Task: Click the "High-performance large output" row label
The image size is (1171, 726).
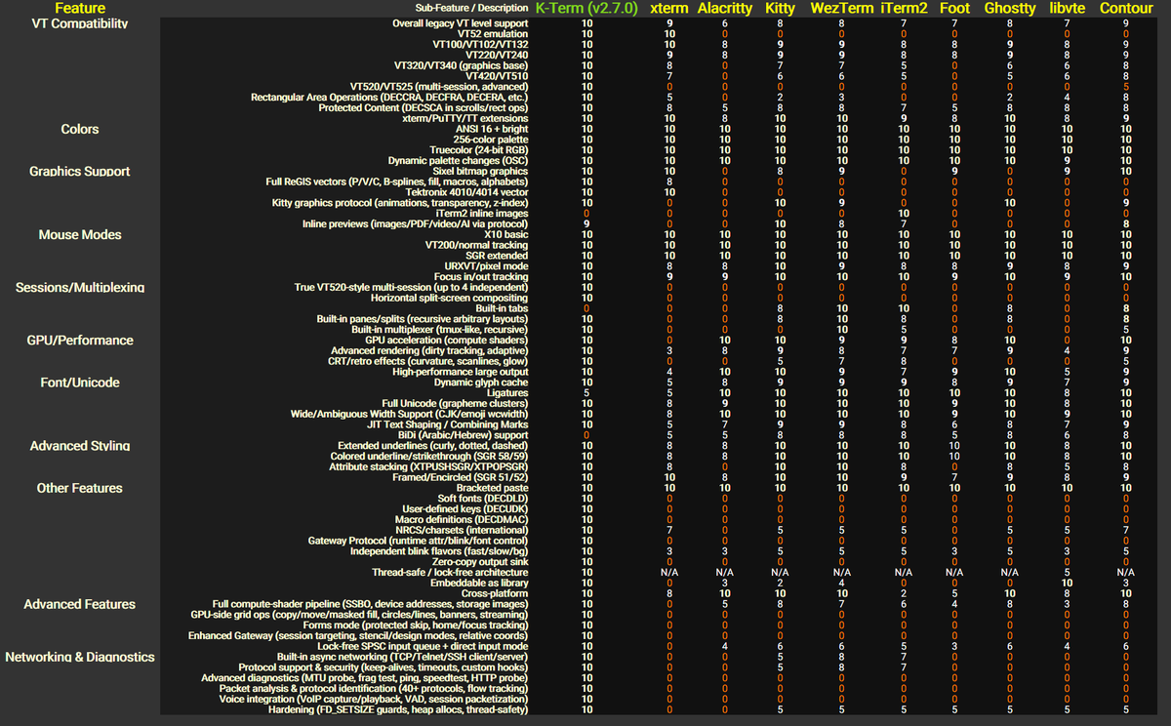Action: (x=461, y=372)
